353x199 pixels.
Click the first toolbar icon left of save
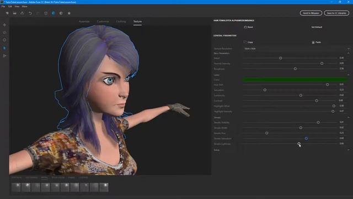click(7, 13)
